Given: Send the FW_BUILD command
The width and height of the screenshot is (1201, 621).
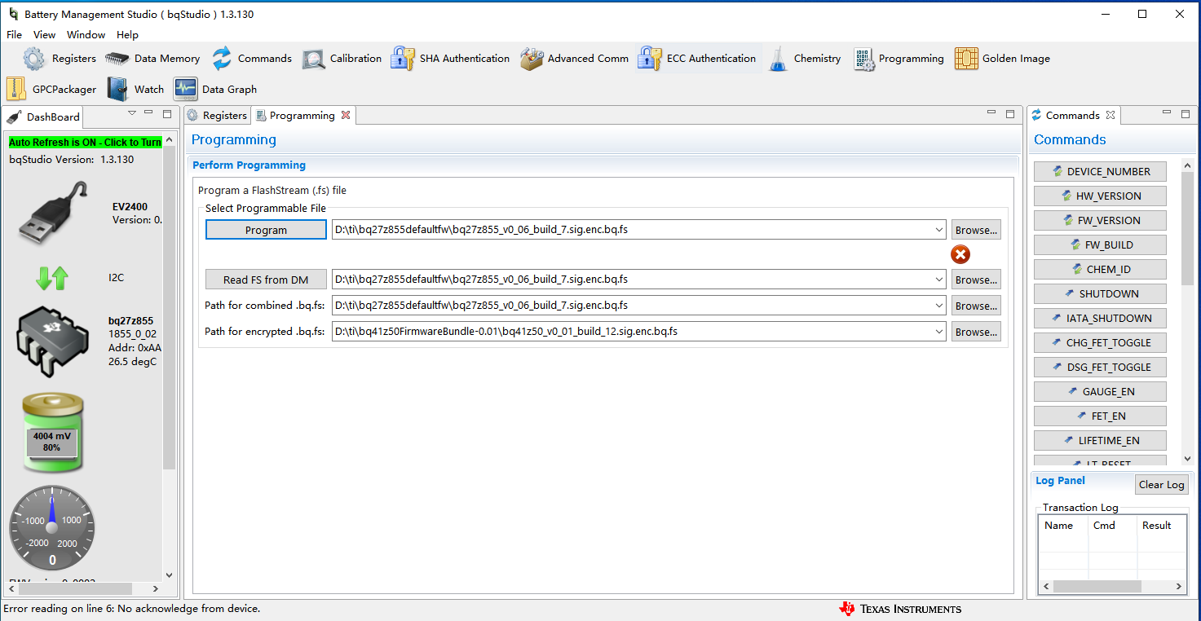Looking at the screenshot, I should pos(1100,245).
